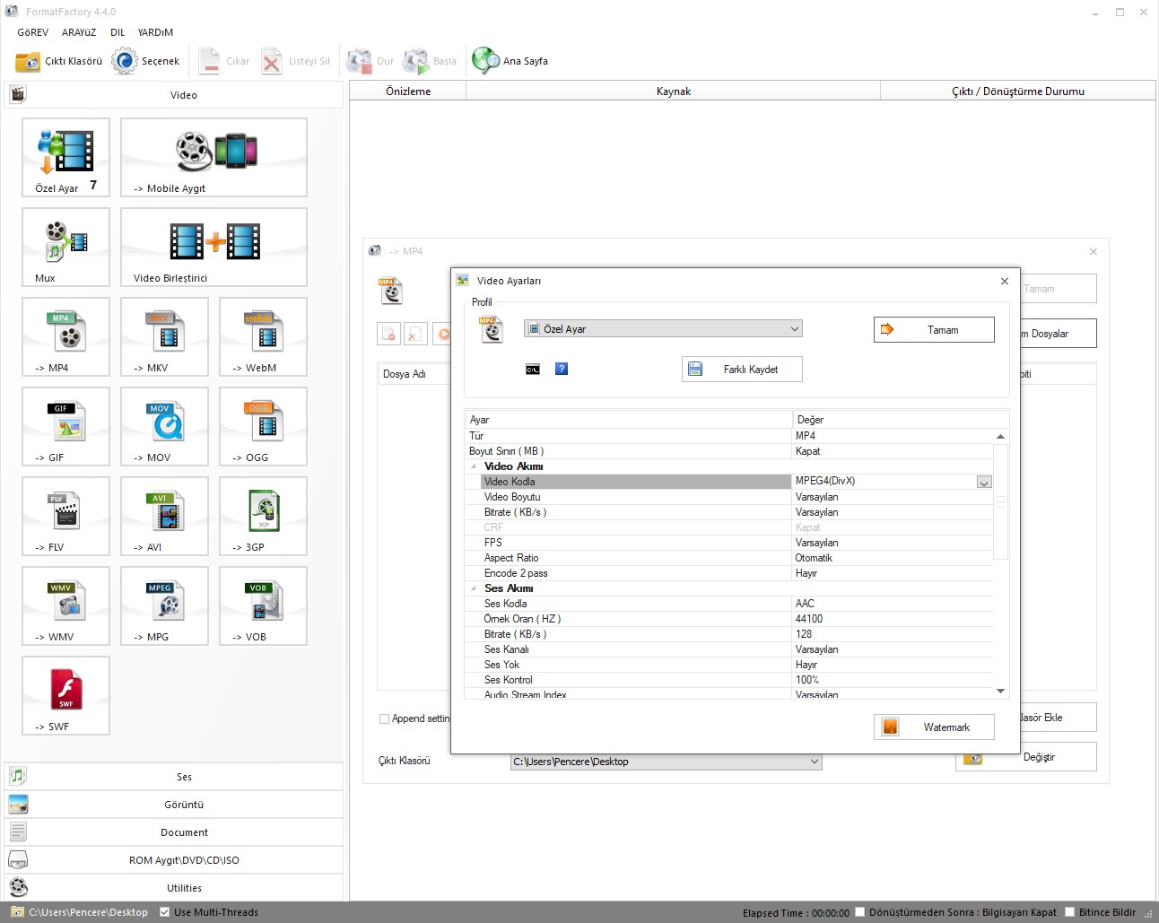Open Video Birleştirici joiner tool

(213, 247)
